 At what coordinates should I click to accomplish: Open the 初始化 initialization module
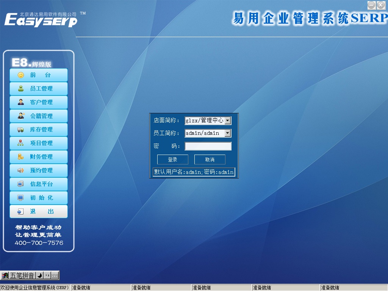(x=39, y=198)
